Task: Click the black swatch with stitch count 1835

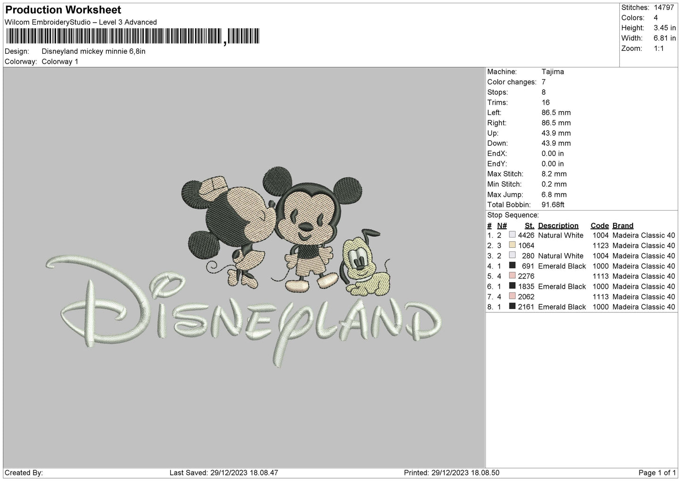Action: tap(512, 286)
